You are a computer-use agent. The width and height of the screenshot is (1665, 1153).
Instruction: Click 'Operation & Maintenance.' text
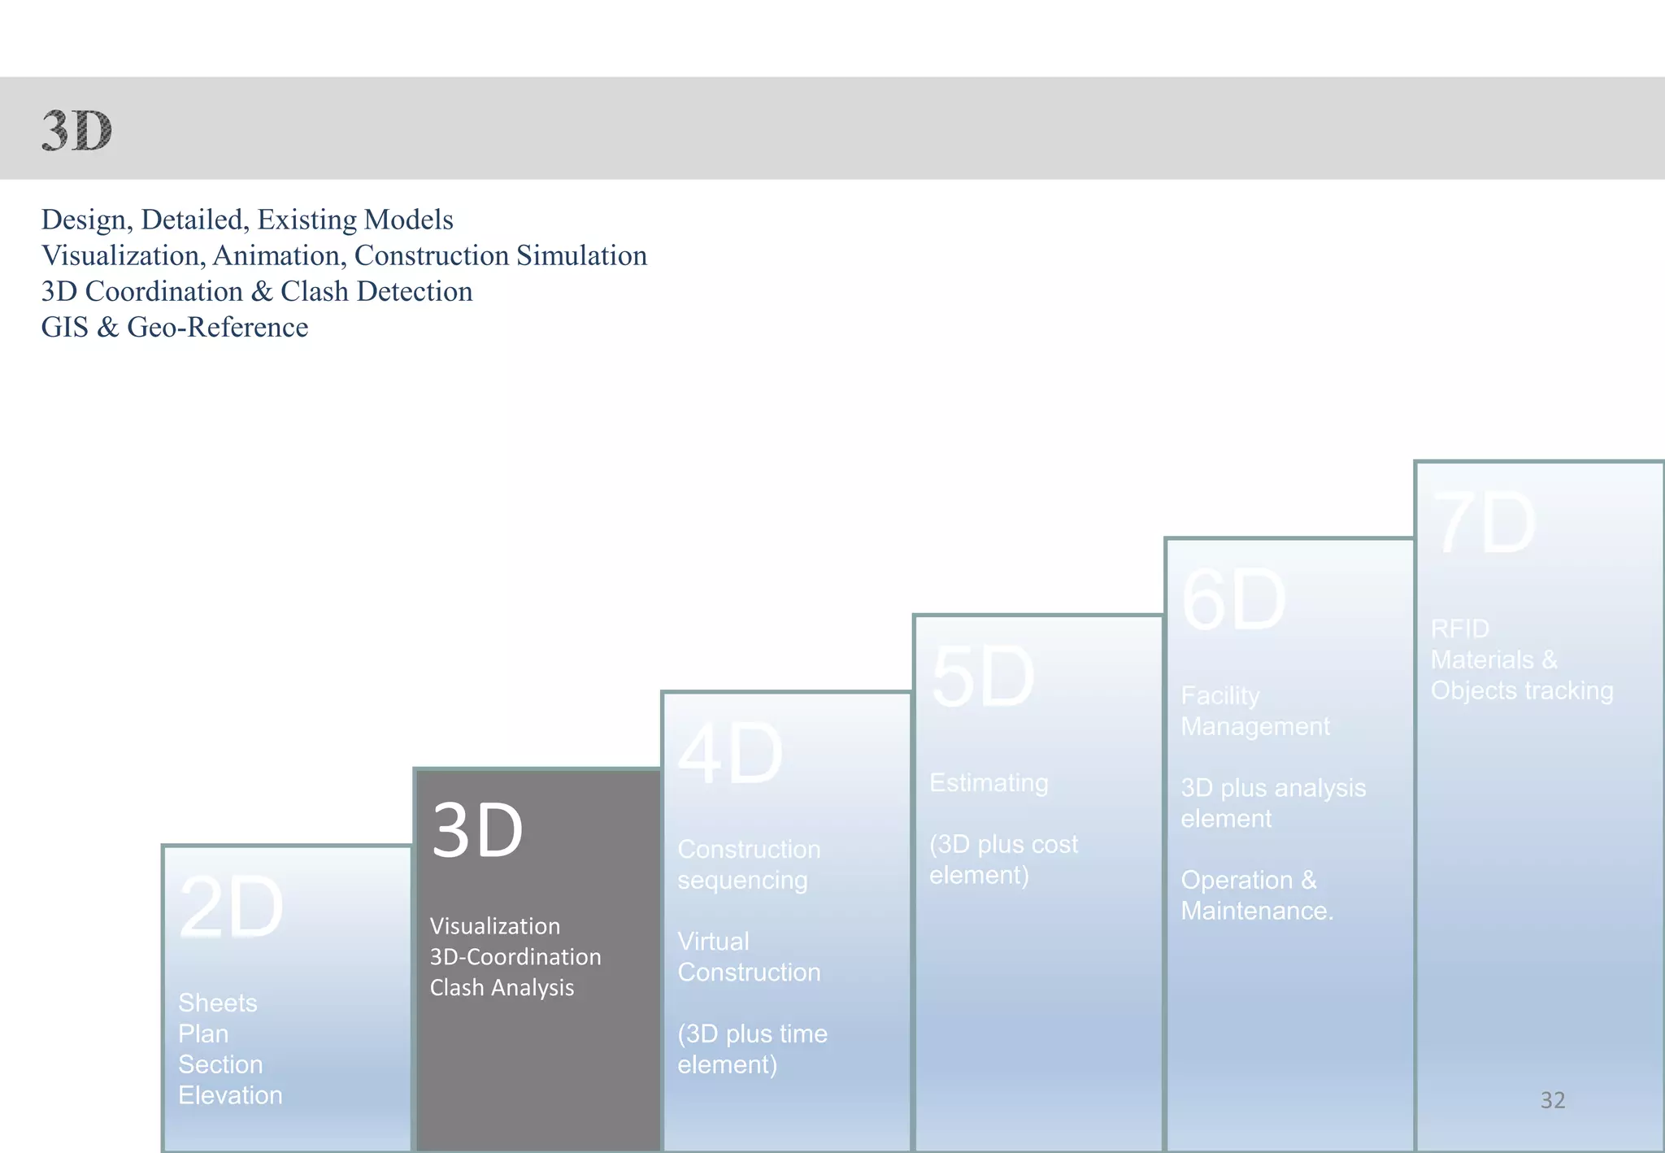pos(1257,895)
